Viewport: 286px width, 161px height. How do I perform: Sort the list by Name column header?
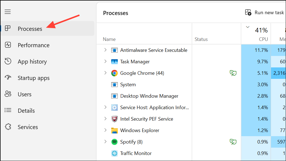[x=109, y=39]
